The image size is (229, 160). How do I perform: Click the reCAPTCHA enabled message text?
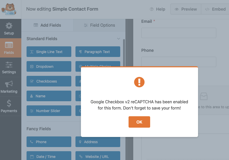[139, 105]
